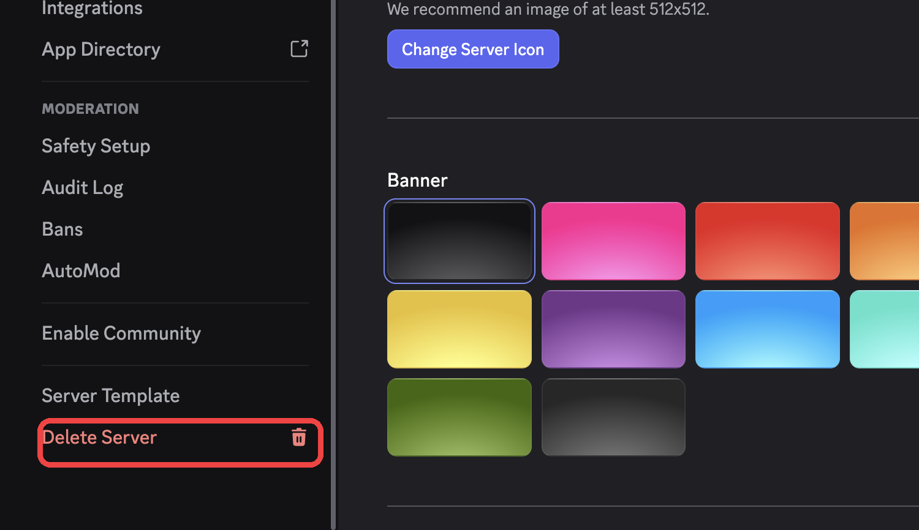The image size is (919, 530).
Task: Select the gray banner swatch
Action: 613,417
